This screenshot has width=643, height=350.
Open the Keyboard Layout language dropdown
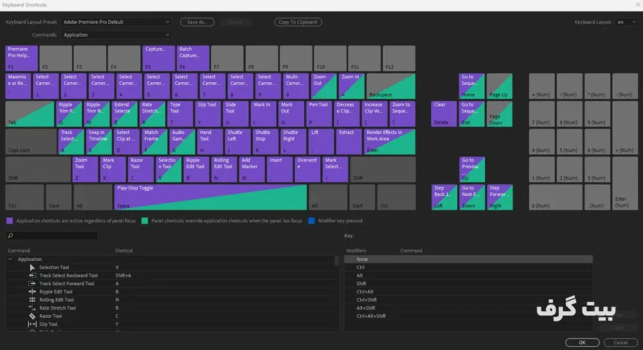pyautogui.click(x=626, y=22)
